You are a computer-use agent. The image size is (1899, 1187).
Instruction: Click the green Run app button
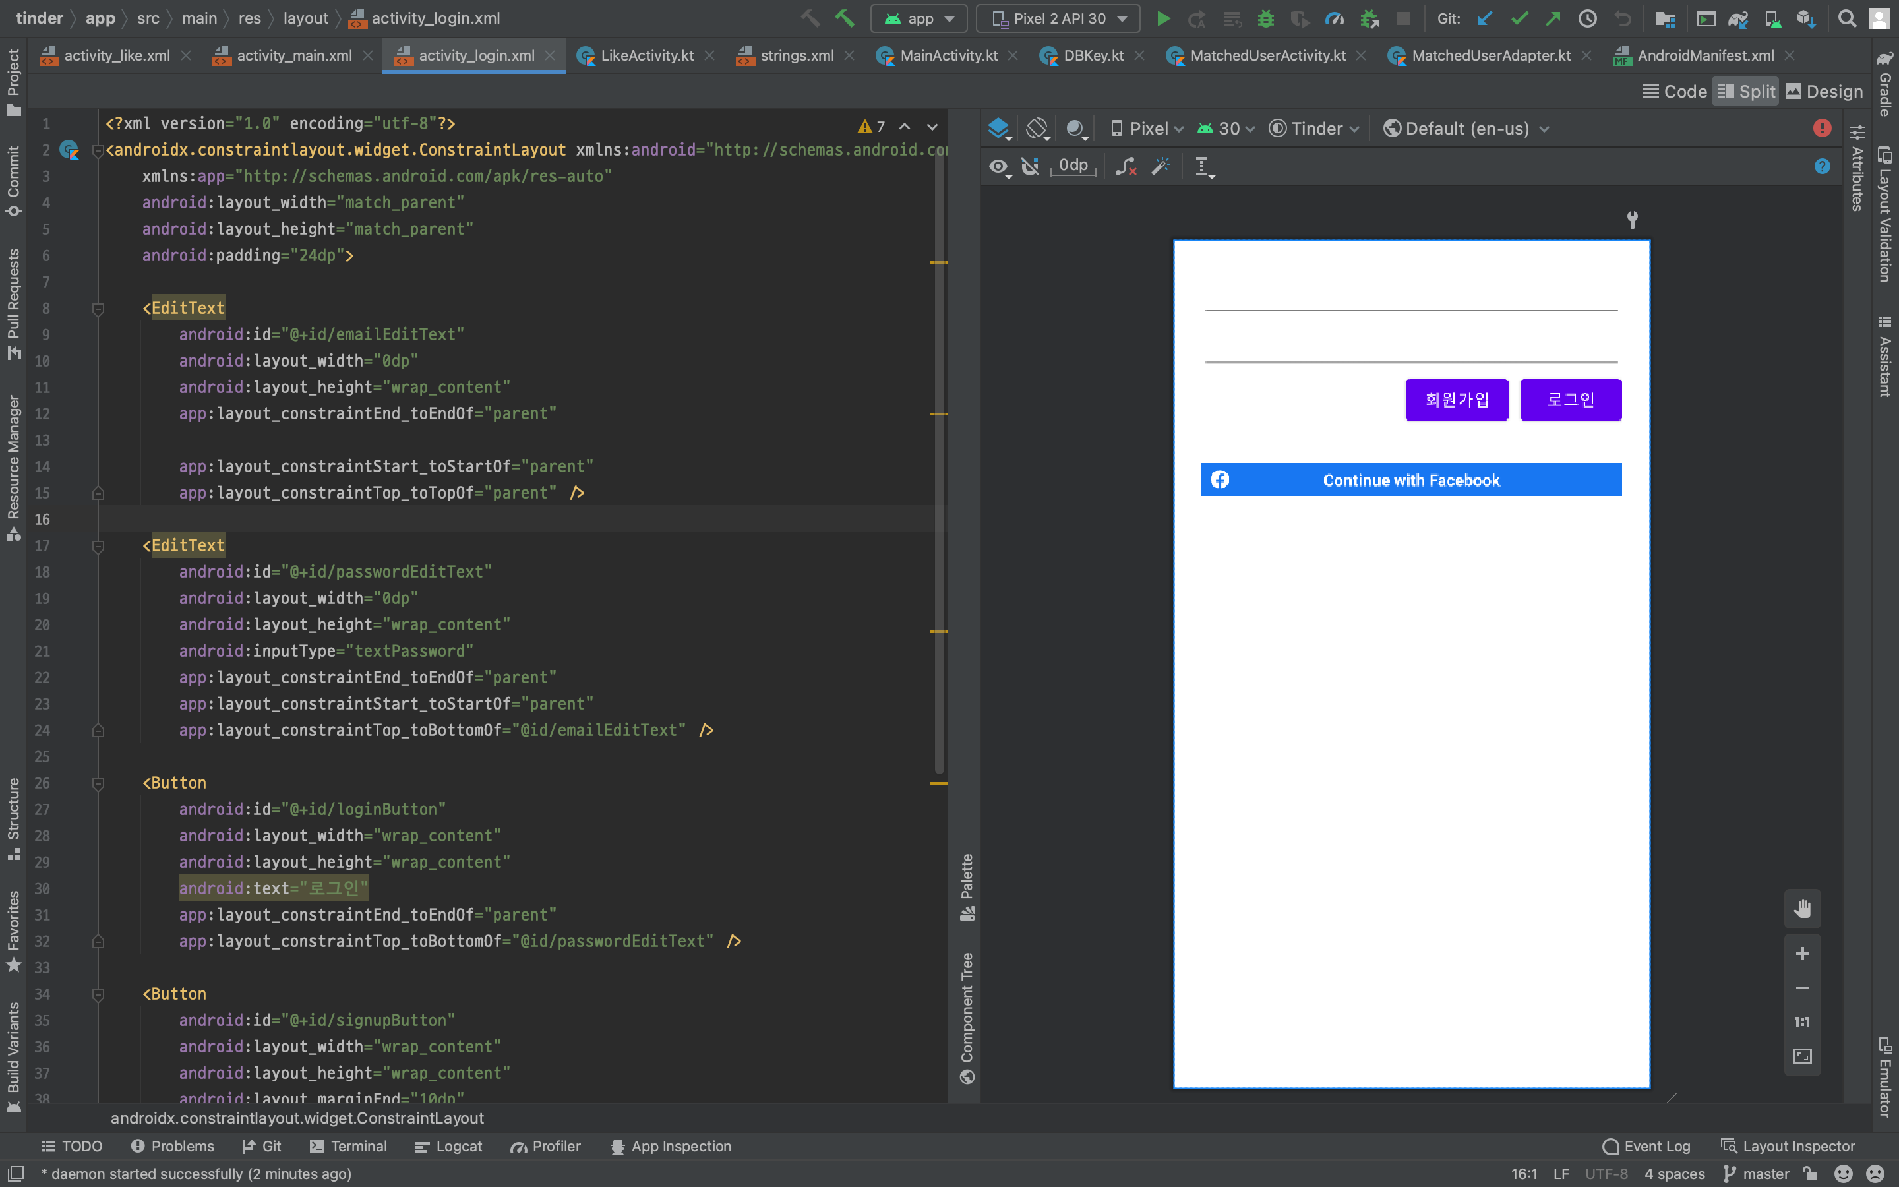pyautogui.click(x=1163, y=19)
